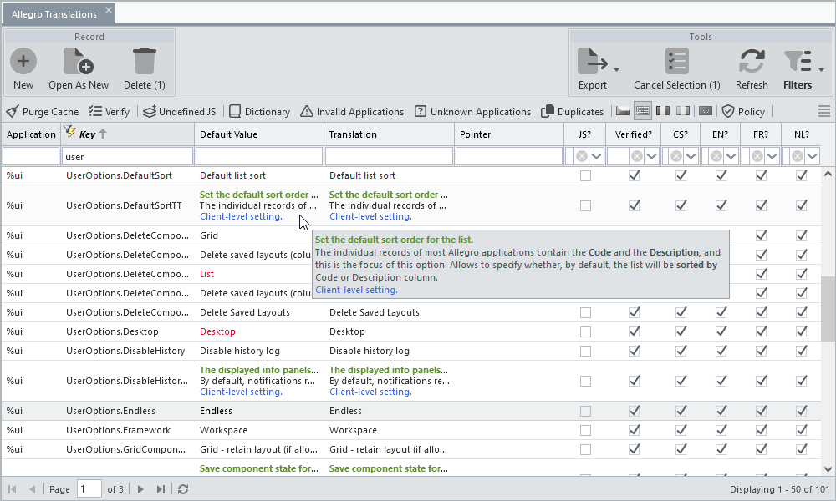Click the Undefined JS toolbar item

pyautogui.click(x=180, y=112)
